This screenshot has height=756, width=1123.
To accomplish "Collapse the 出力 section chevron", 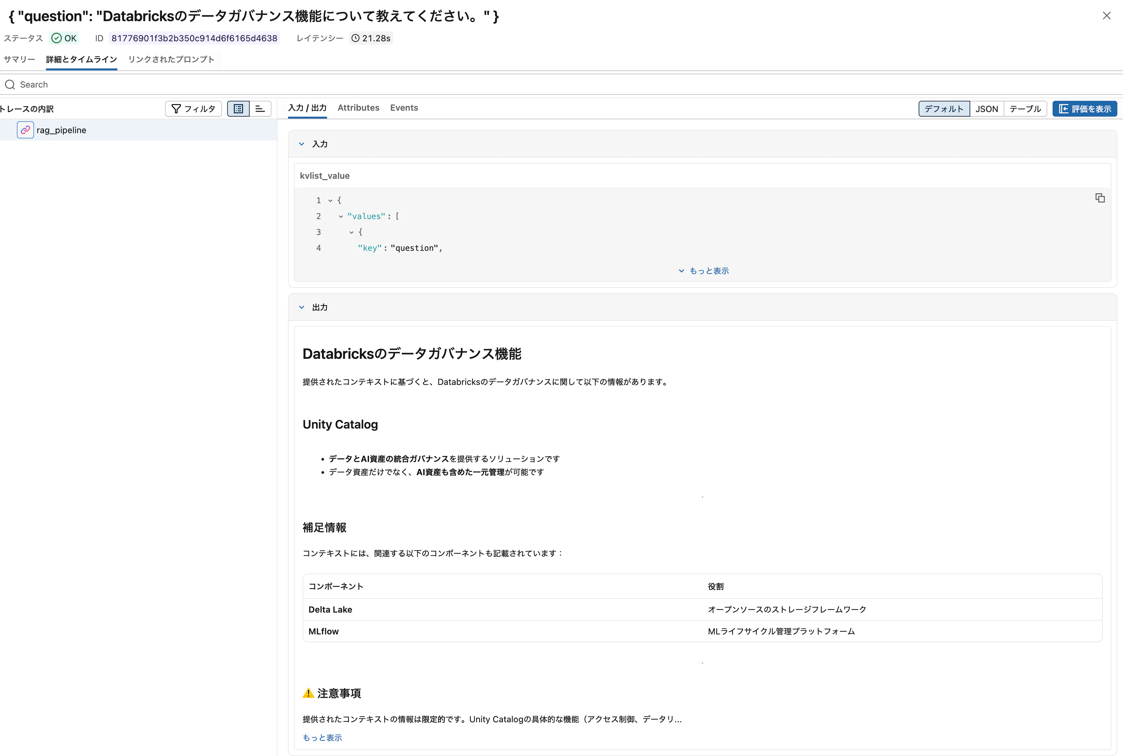I will 302,307.
